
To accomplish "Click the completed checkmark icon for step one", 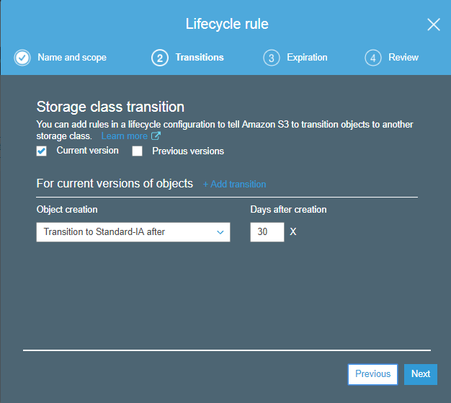I will pos(22,58).
